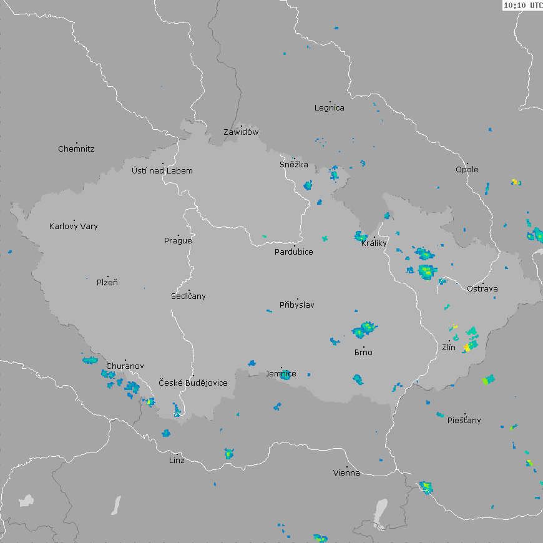Select the Ústí nad Labem label
Image resolution: width=543 pixels, height=543 pixels.
coord(162,171)
